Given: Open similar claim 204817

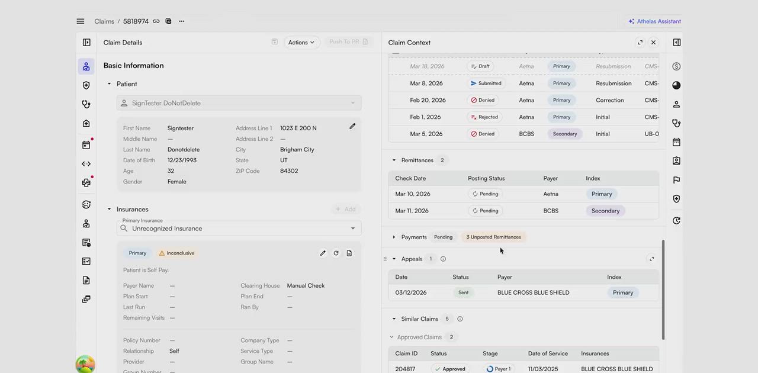Looking at the screenshot, I should [x=523, y=369].
